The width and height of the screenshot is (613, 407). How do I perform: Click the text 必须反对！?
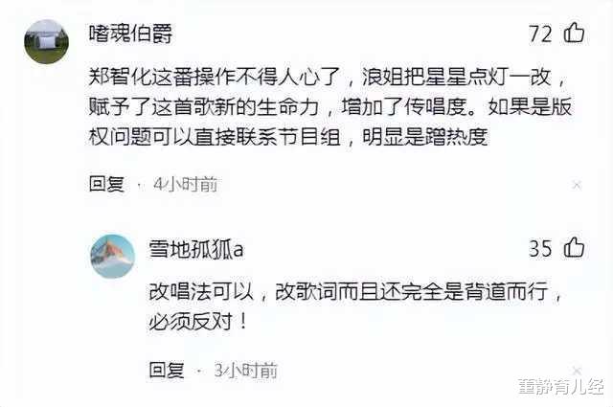point(198,322)
